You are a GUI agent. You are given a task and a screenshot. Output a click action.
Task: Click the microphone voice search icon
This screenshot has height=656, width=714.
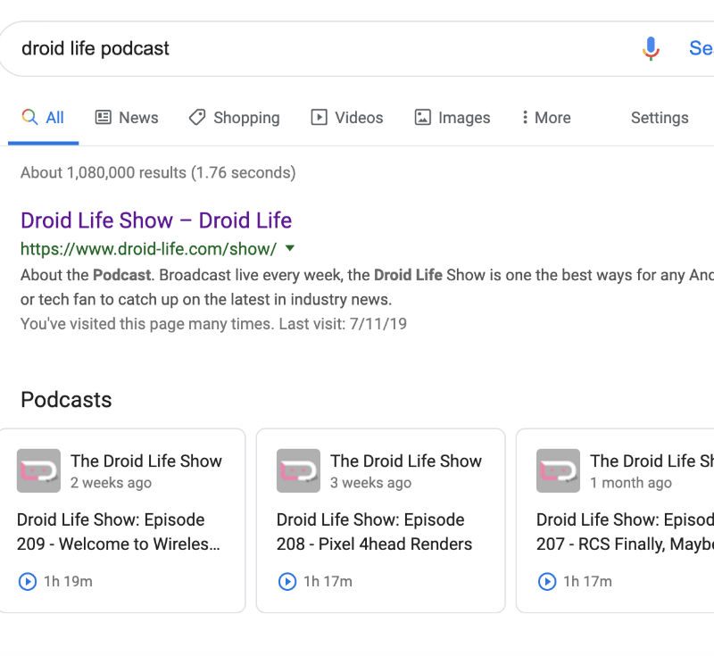point(651,48)
